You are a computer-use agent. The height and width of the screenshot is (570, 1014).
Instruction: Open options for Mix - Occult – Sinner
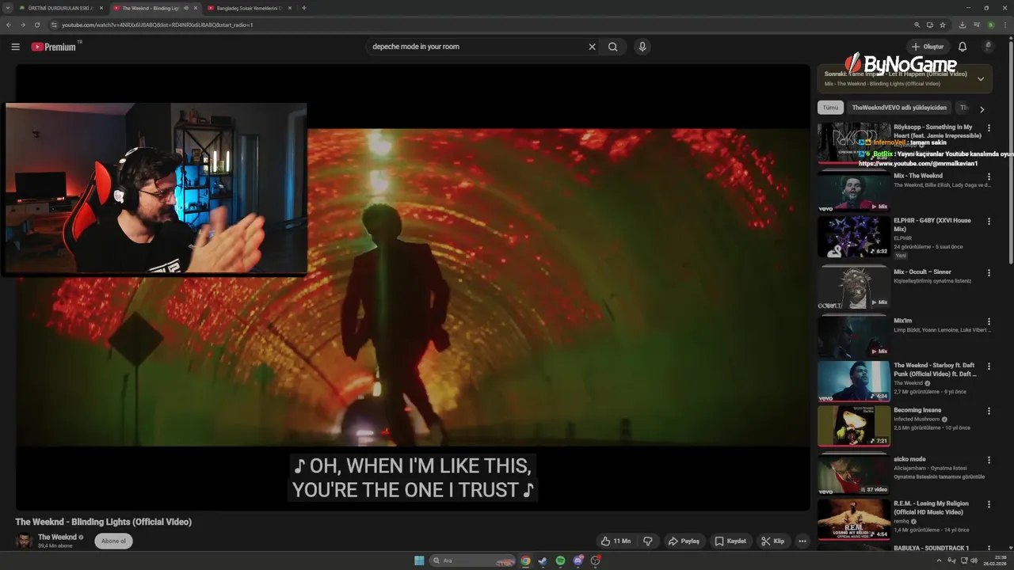tap(989, 272)
